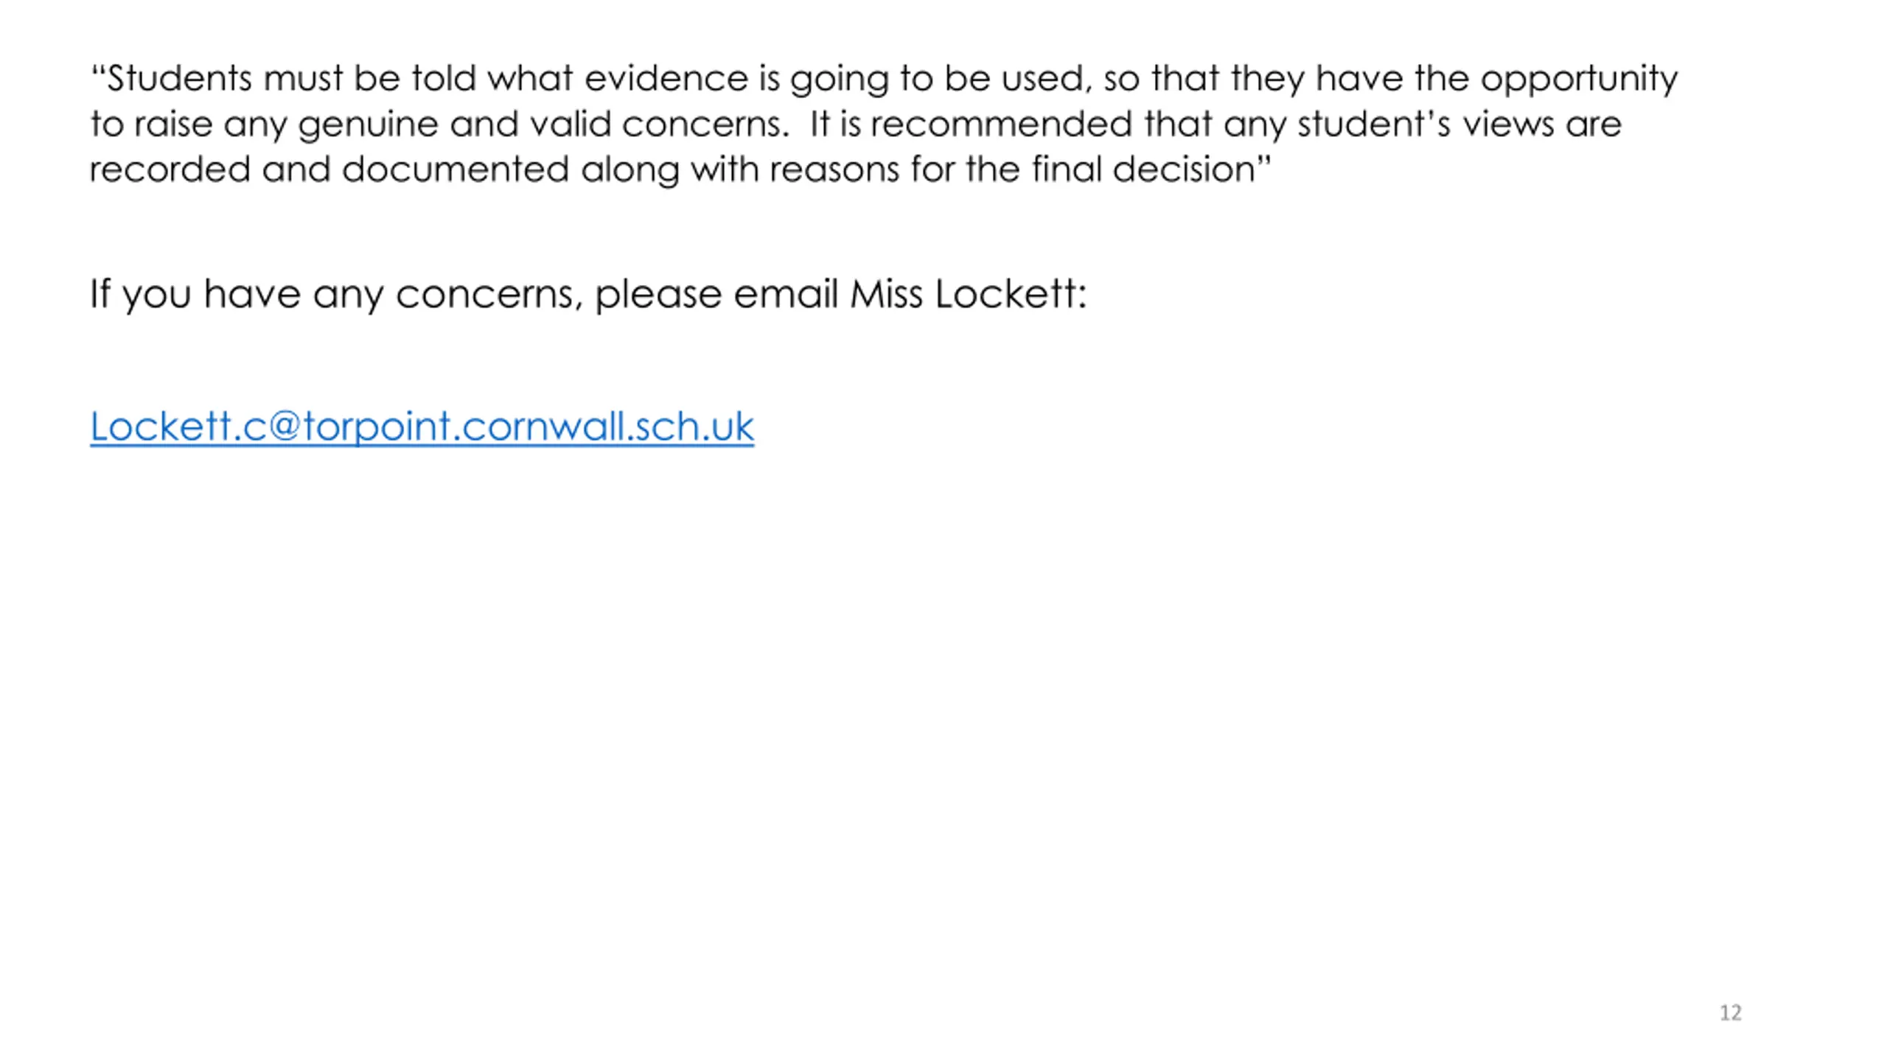Open the Lockett.c@torpoint.cornwall.sch.uk email link
The width and height of the screenshot is (1887, 1061).
(422, 427)
